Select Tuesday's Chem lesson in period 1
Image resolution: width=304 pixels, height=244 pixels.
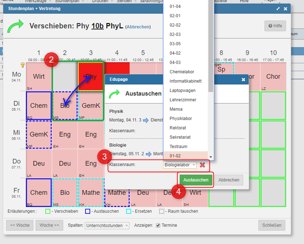coord(39,106)
